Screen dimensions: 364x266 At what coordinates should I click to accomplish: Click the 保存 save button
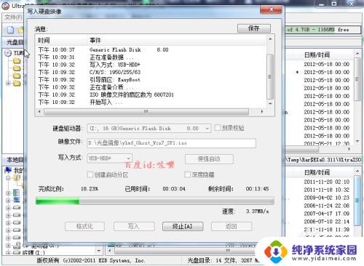click(x=254, y=28)
